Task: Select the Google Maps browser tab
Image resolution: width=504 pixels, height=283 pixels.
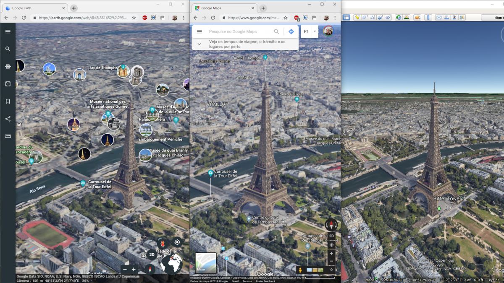Action: [224, 8]
